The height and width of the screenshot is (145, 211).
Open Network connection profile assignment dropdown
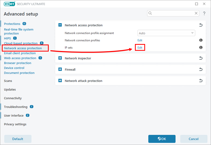point(166,33)
